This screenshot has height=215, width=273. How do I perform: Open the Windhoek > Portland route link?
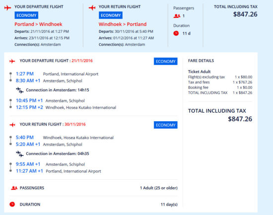pyautogui.click(x=123, y=24)
